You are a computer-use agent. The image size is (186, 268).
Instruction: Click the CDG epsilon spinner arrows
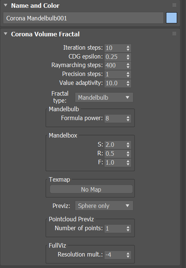[128, 57]
